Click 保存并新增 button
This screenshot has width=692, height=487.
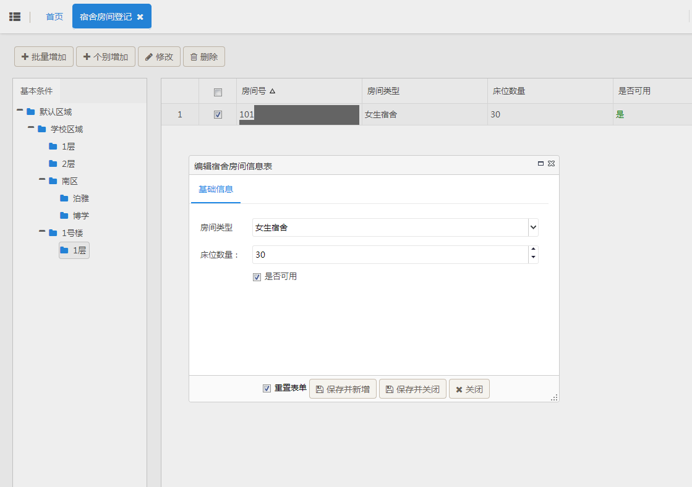(343, 389)
